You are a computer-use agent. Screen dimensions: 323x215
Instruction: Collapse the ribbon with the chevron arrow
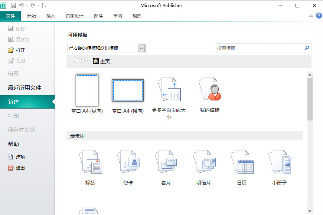tap(311, 16)
